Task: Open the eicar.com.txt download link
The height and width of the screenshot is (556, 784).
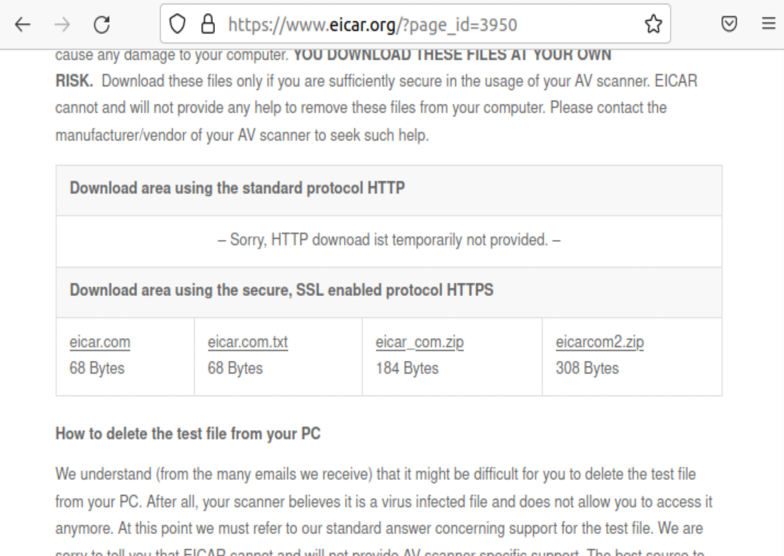Action: [x=248, y=342]
